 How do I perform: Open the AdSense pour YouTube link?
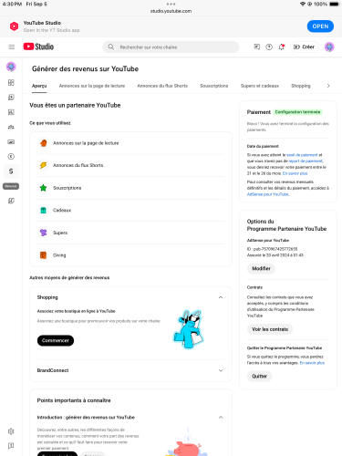tap(267, 194)
